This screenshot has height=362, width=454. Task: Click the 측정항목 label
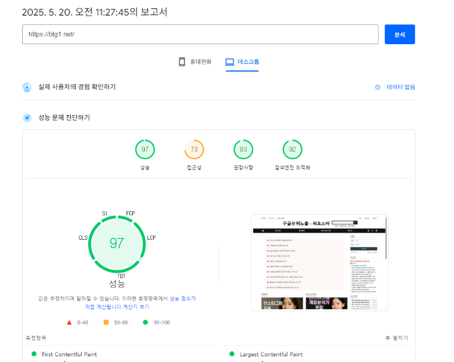[36, 338]
